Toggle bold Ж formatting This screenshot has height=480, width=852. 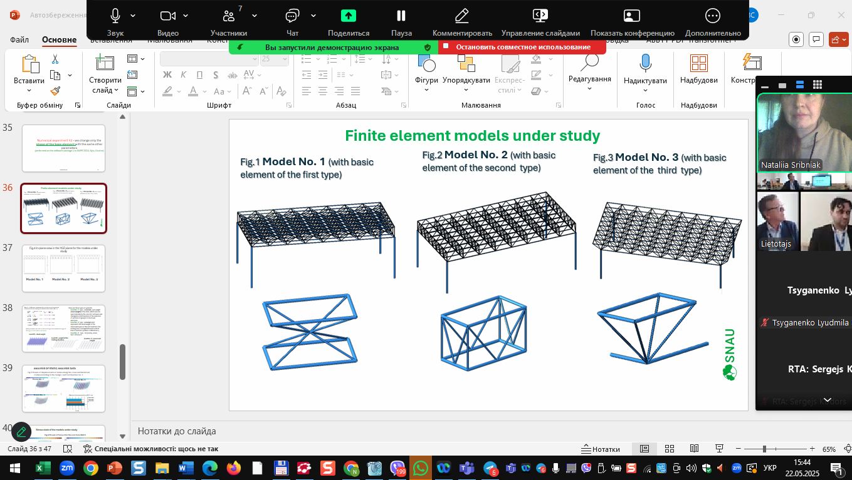tap(167, 75)
